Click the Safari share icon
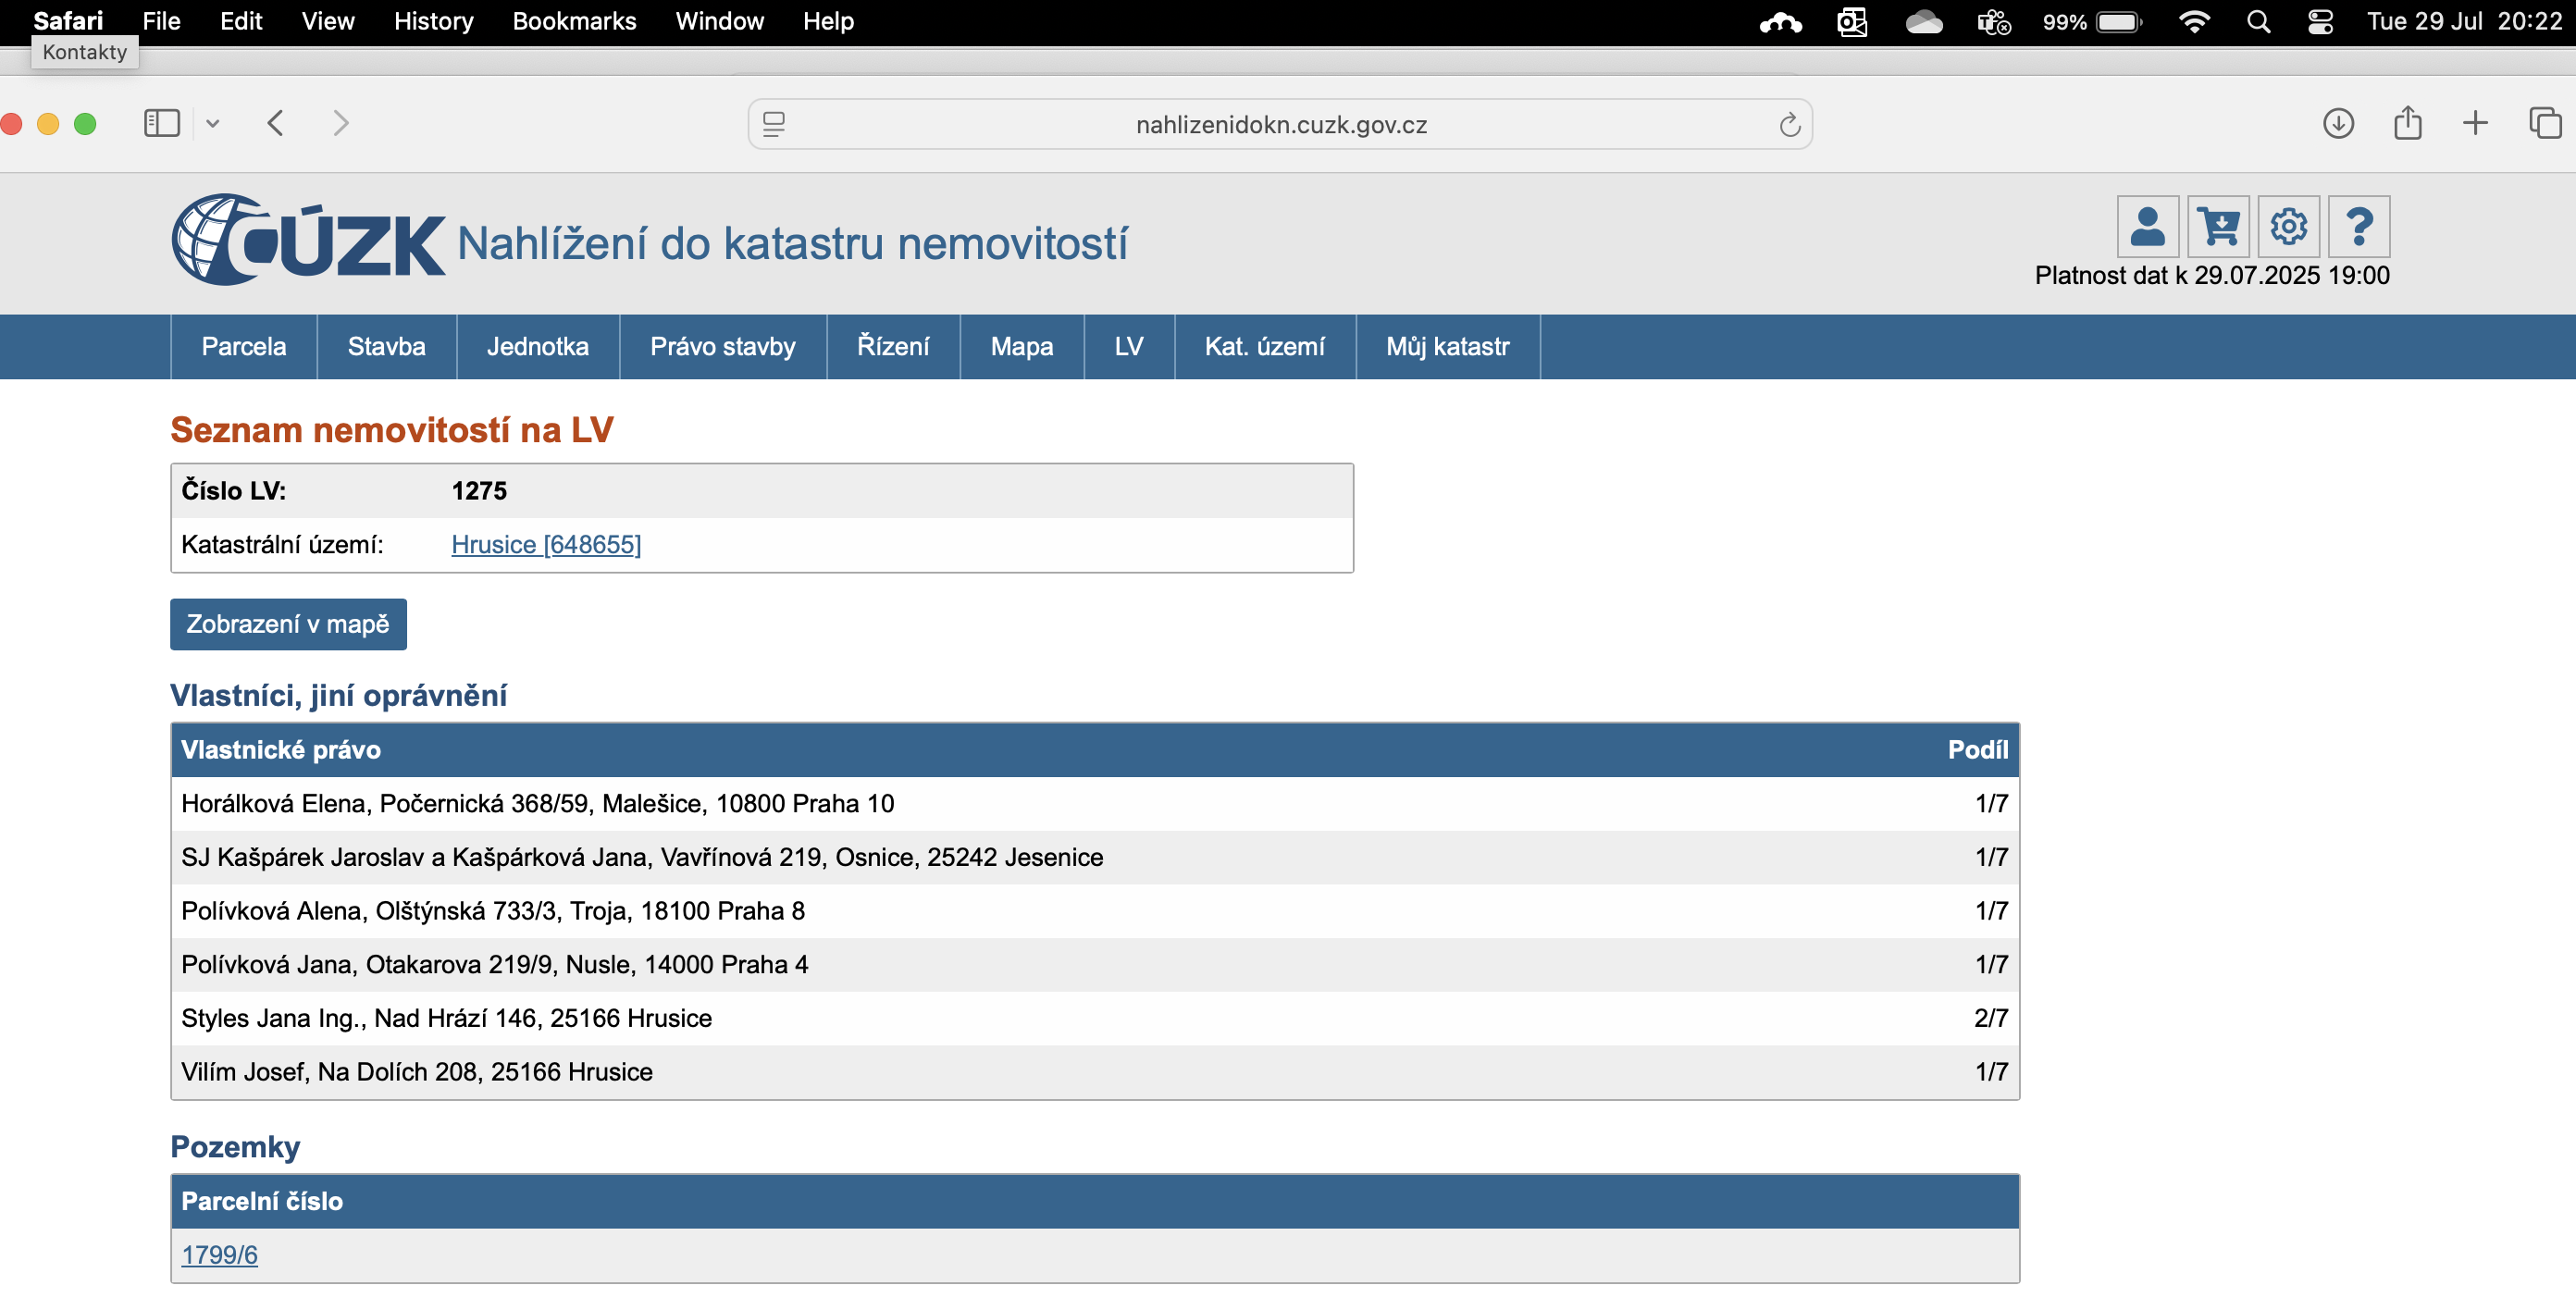2576x1310 pixels. [x=2407, y=124]
